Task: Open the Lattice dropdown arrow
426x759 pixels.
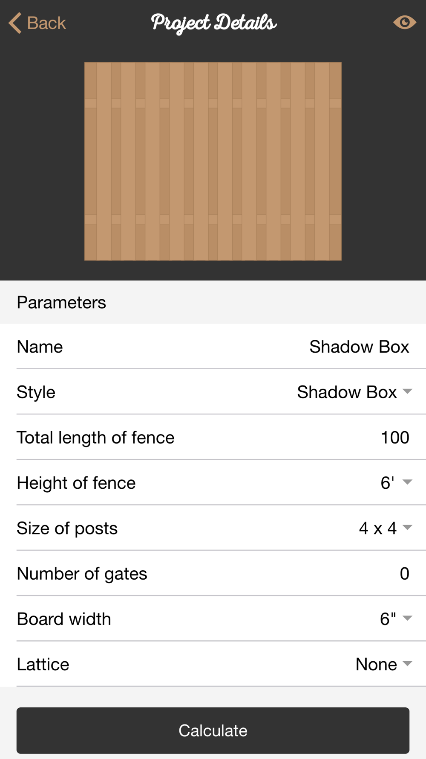Action: pos(407,663)
